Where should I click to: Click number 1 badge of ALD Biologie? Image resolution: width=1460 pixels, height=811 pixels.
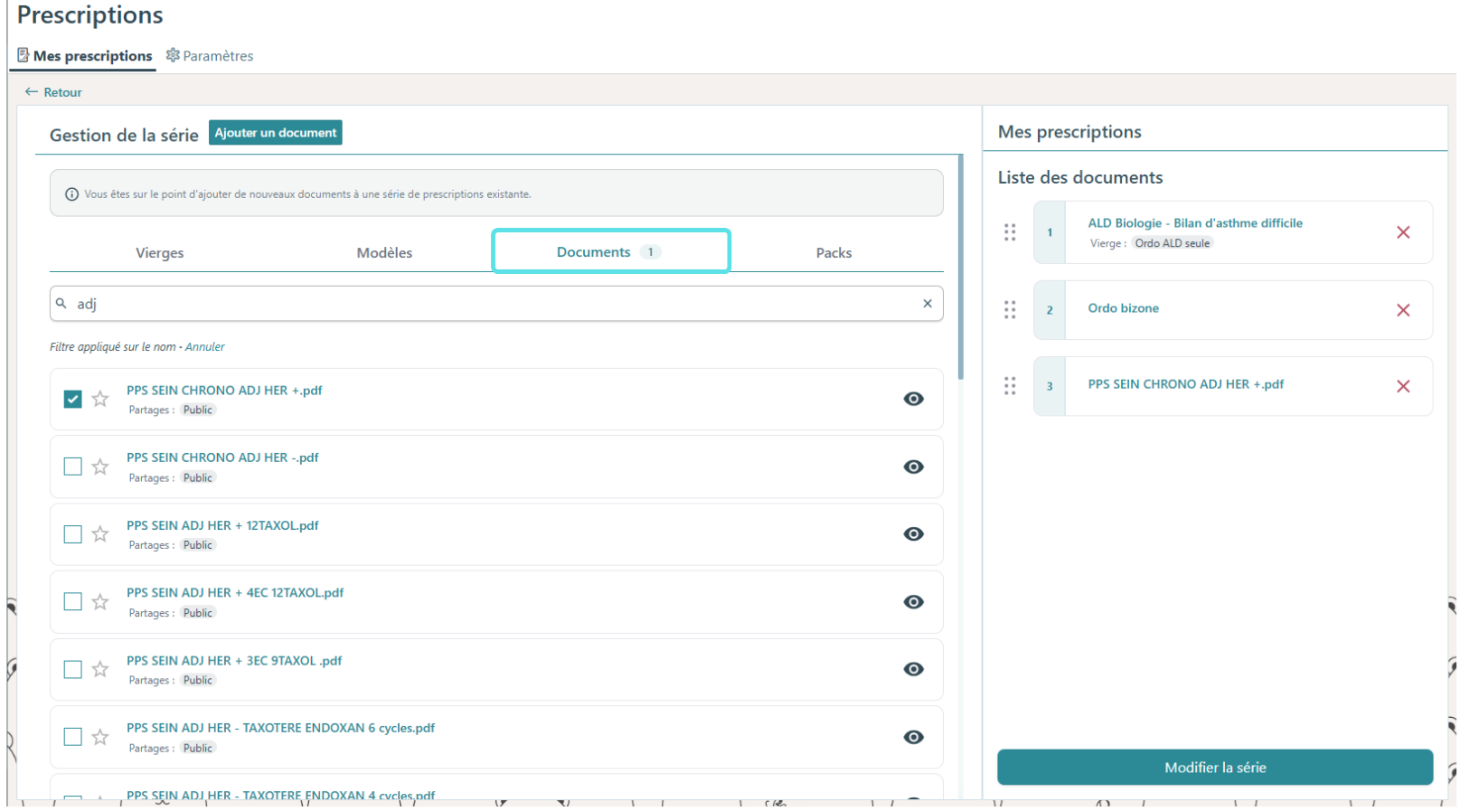(x=1050, y=232)
